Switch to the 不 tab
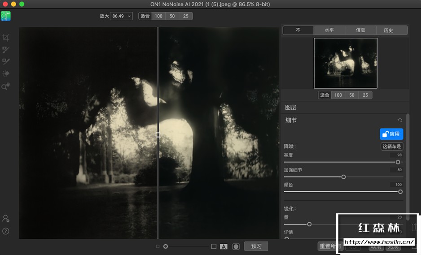 pos(298,30)
